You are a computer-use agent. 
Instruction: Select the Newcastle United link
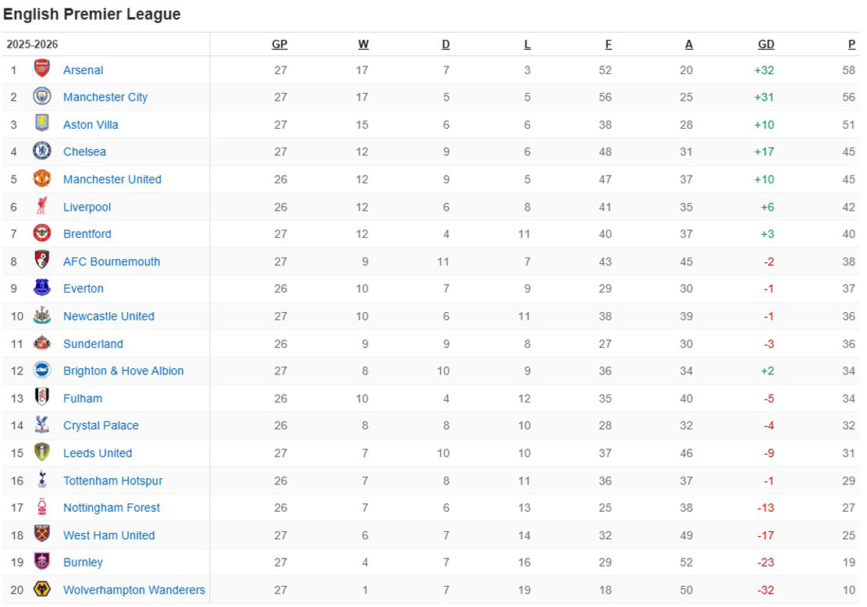(x=108, y=316)
